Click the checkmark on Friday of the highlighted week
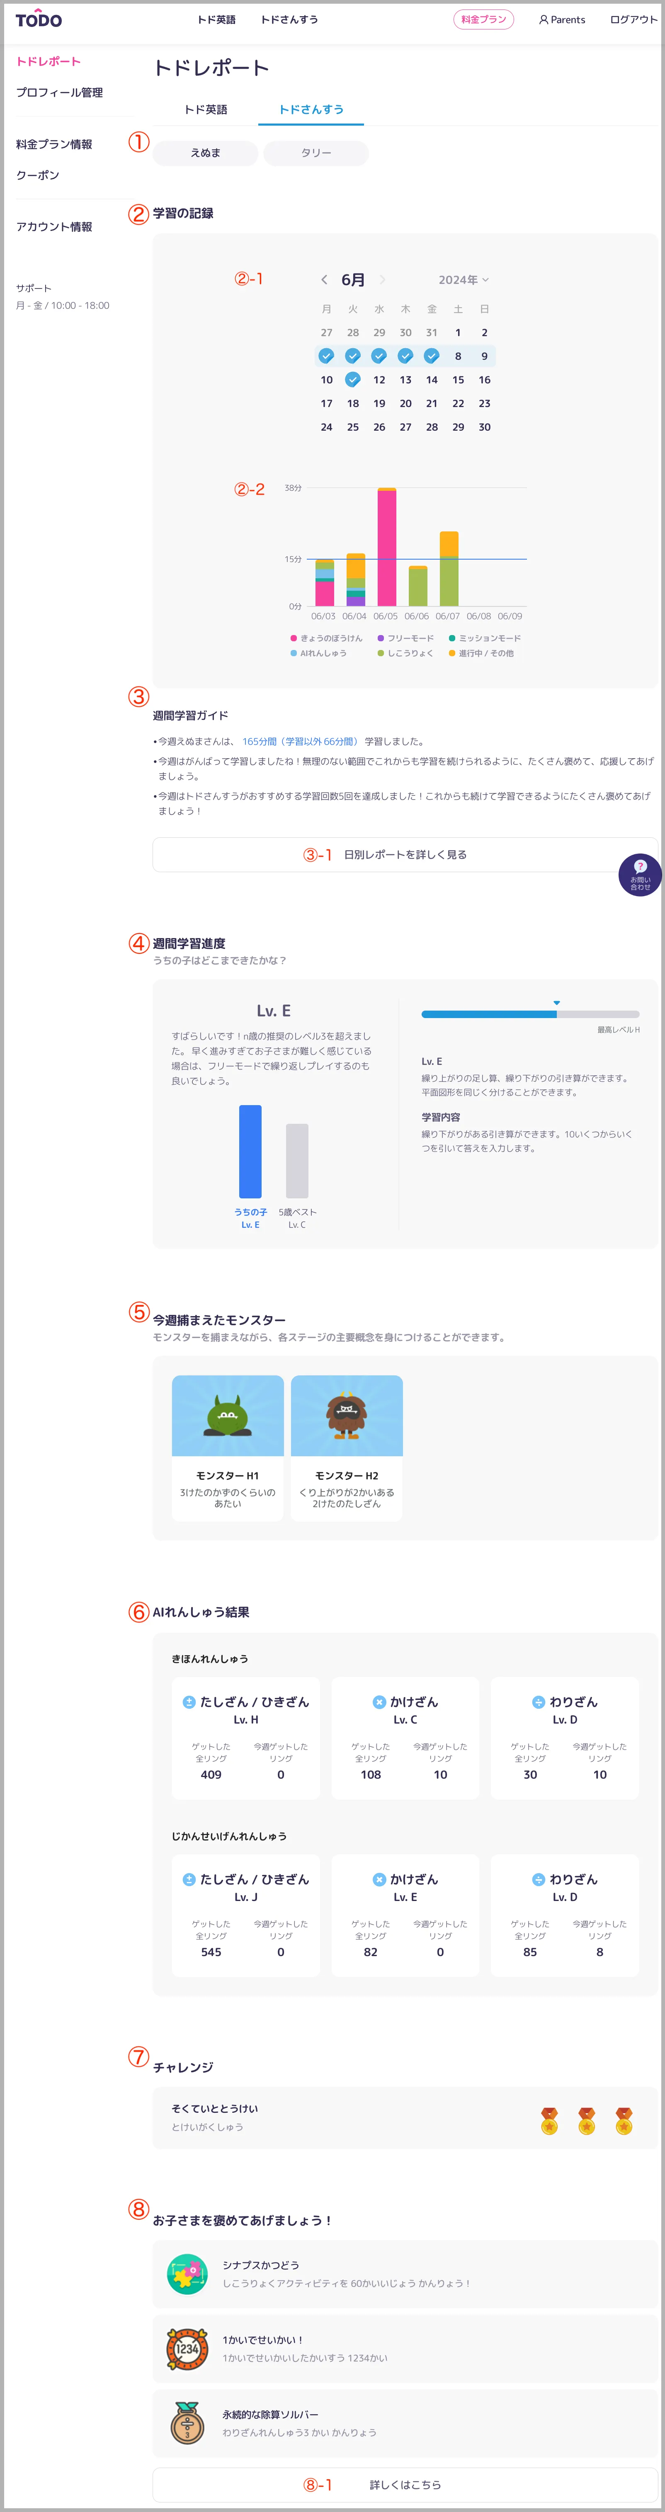Viewport: 665px width, 2512px height. [432, 356]
